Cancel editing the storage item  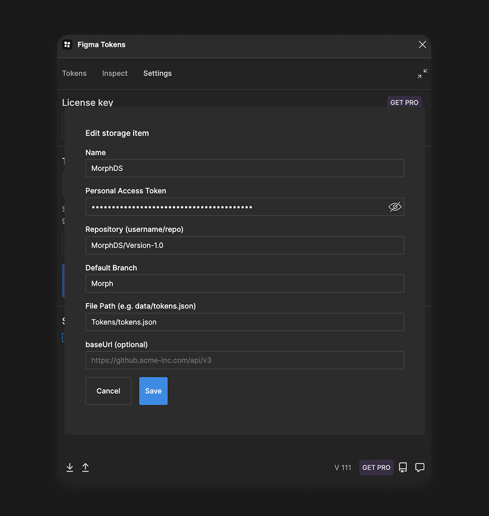click(108, 391)
